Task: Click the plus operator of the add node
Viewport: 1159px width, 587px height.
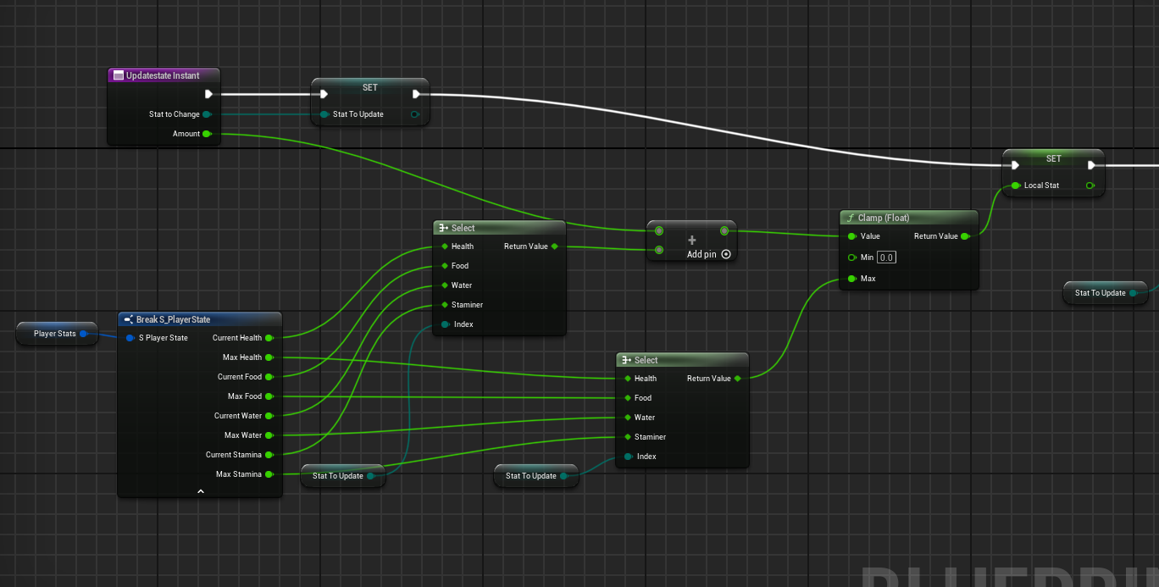Action: click(691, 241)
